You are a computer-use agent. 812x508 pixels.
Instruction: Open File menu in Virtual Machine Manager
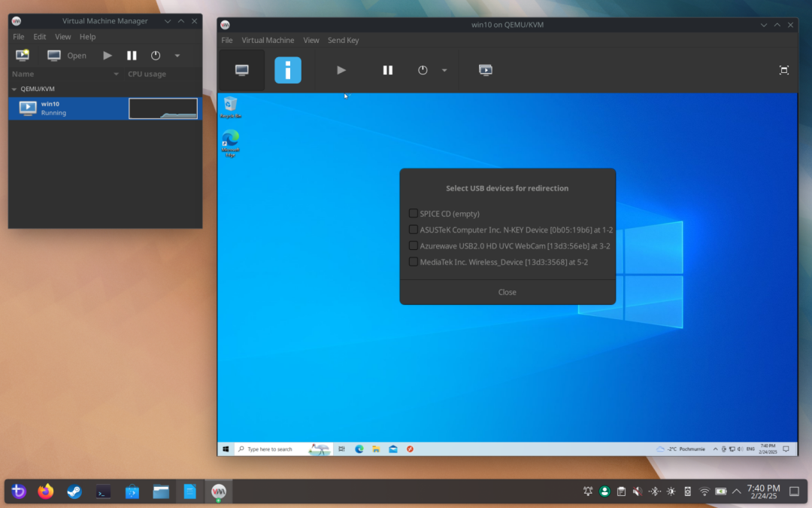19,37
